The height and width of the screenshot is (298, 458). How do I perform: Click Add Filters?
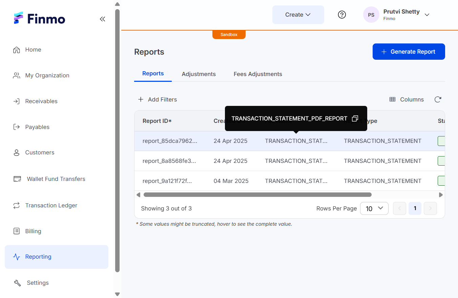[x=158, y=99]
